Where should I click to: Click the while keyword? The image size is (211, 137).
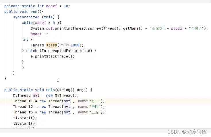pyautogui.click(x=27, y=23)
